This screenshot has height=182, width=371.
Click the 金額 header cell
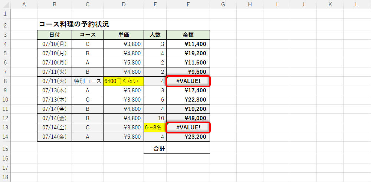click(x=188, y=35)
